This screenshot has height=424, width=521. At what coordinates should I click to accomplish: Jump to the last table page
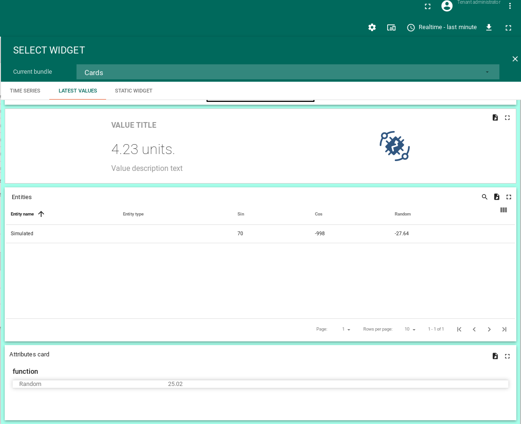tap(504, 329)
